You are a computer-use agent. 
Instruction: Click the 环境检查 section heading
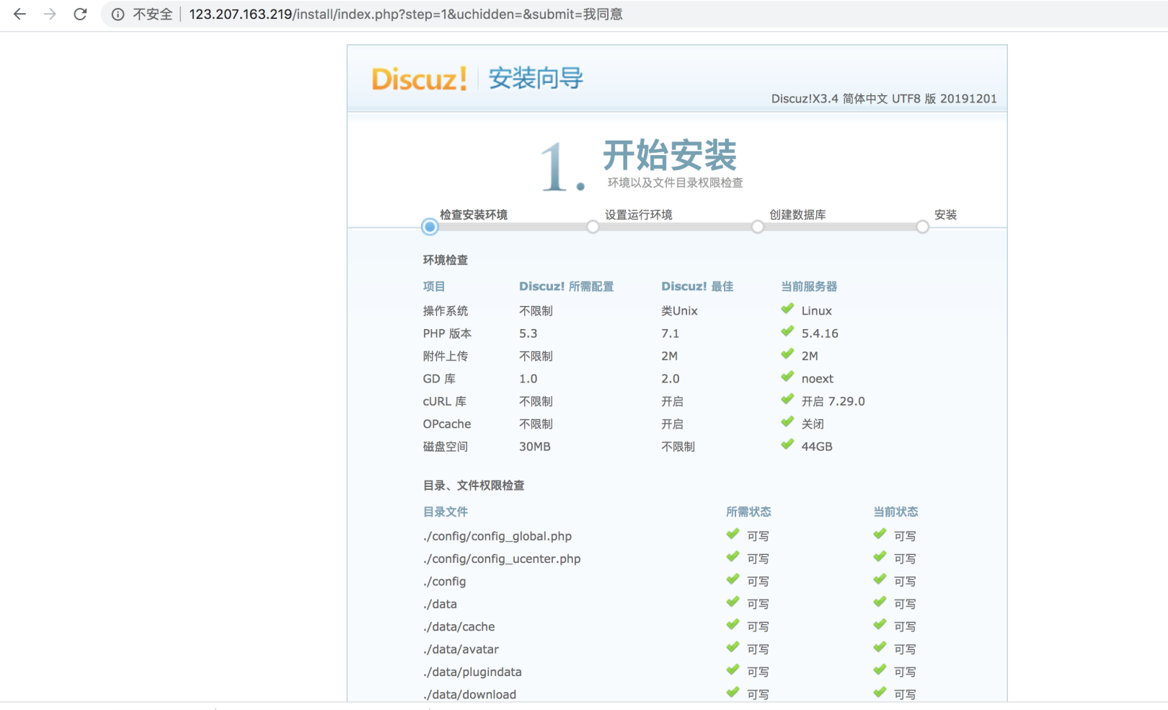click(446, 260)
